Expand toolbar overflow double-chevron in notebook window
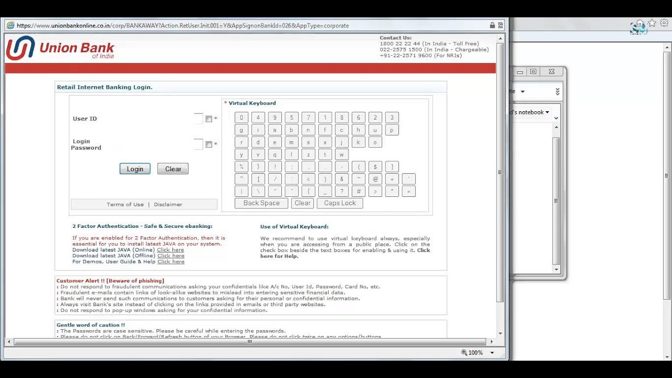 tap(558, 92)
